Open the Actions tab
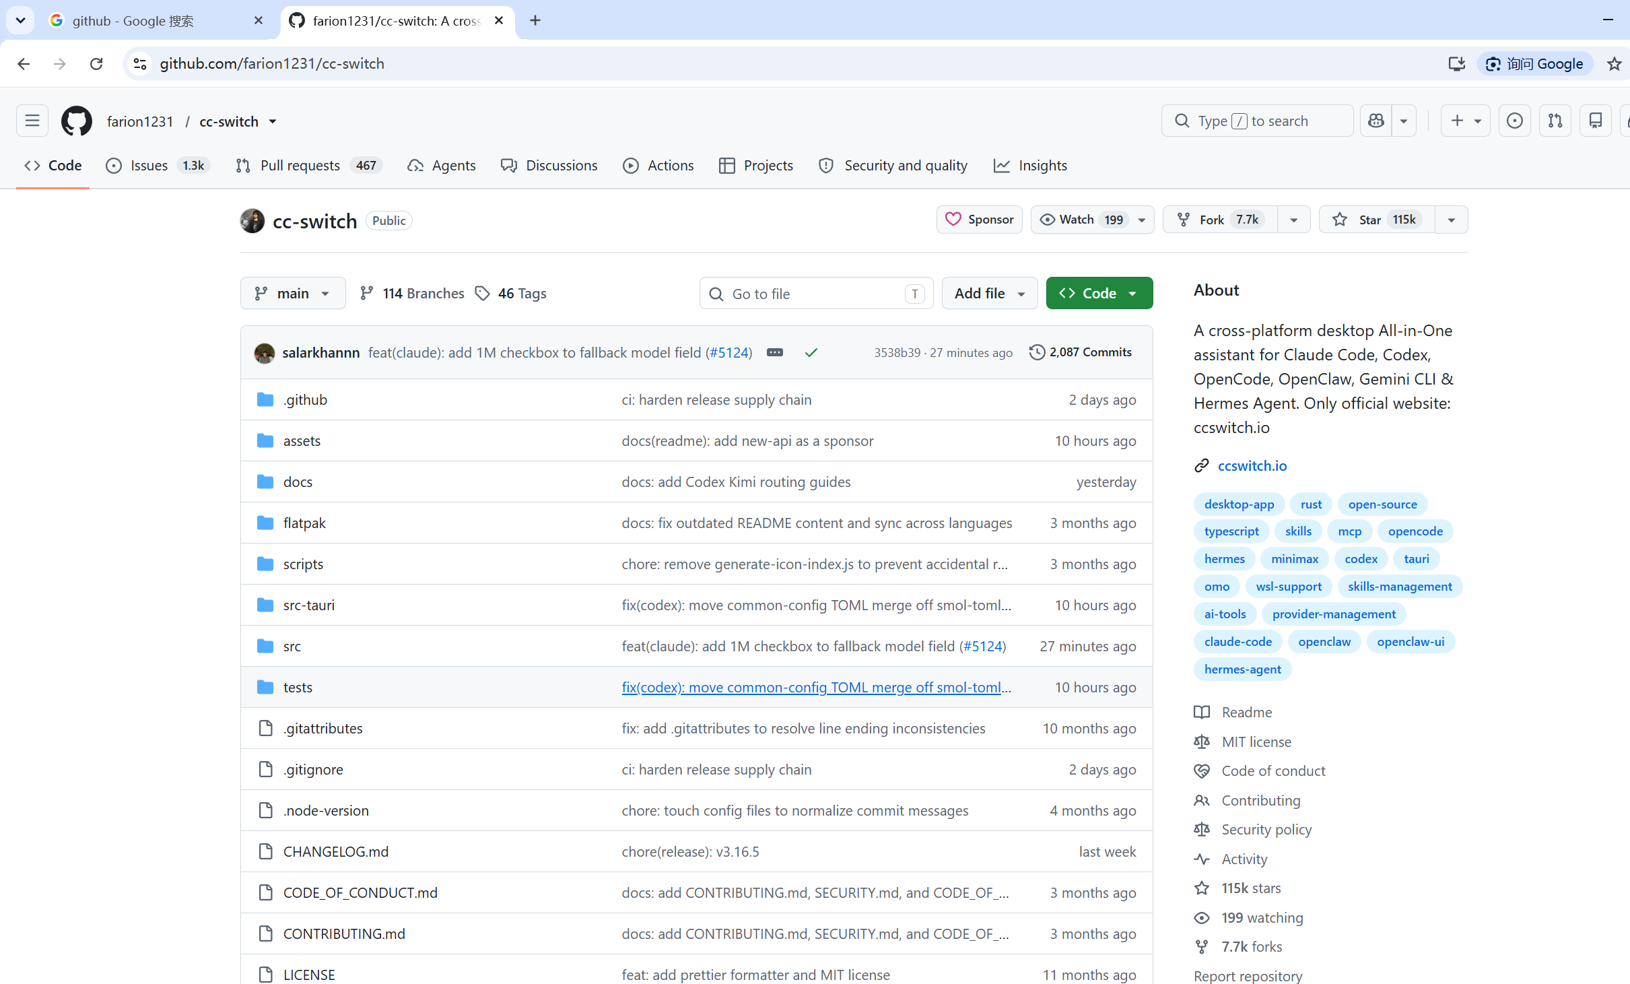Screen dimensions: 1630x984 click(658, 166)
